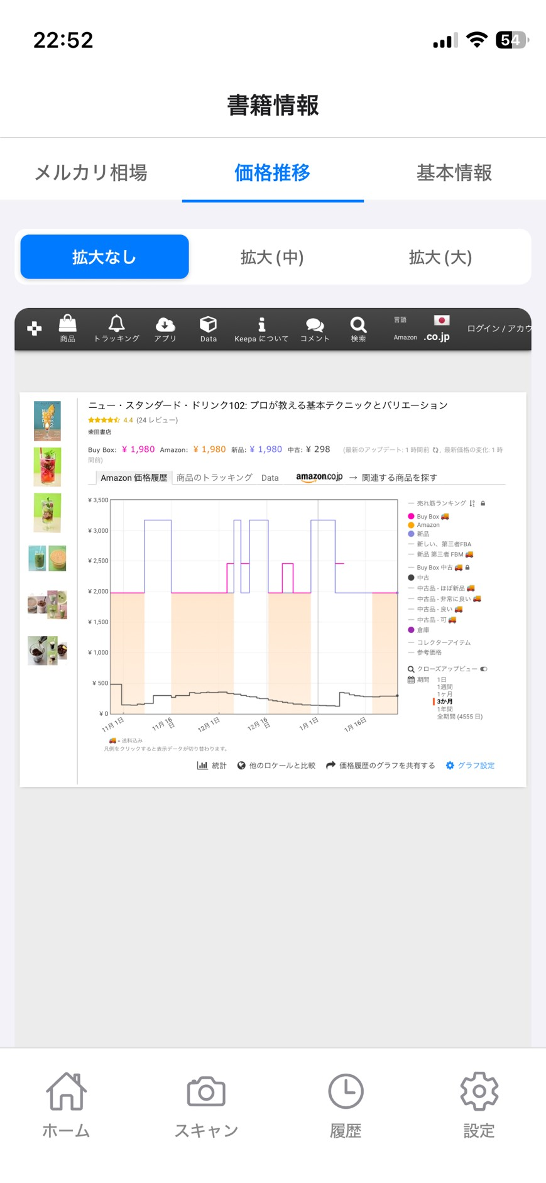The width and height of the screenshot is (546, 1183).
Task: Open the Settings gear tab
Action: tap(479, 1105)
